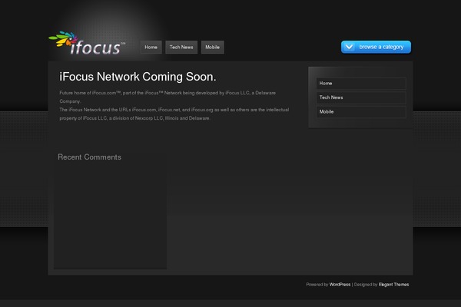Click the paragraph starting Future home of iFocus.com
Viewport: 461px width, 307px height.
167,97
